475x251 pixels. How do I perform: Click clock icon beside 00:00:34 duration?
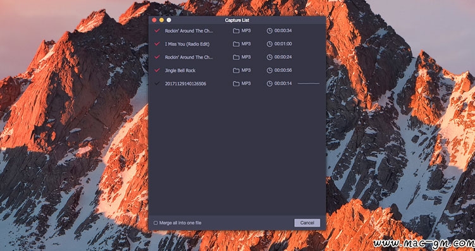point(269,31)
